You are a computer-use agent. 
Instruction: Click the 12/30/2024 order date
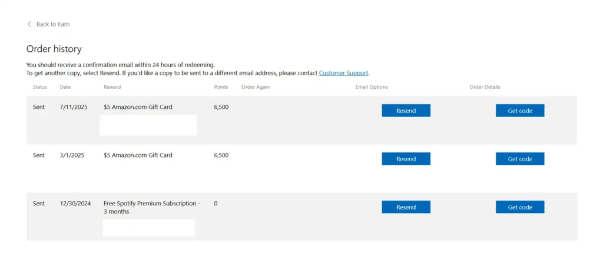(x=75, y=204)
